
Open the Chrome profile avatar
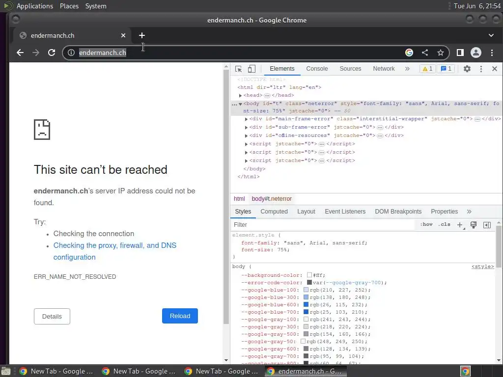(x=475, y=53)
